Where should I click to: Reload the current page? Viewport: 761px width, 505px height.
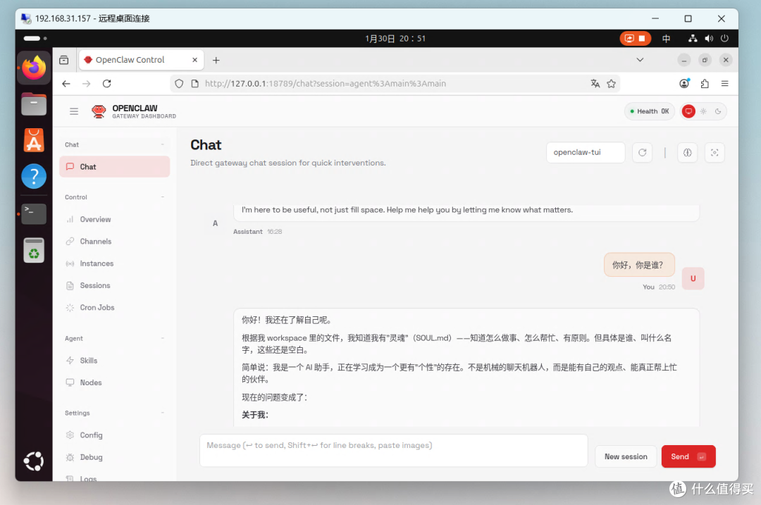pos(107,83)
